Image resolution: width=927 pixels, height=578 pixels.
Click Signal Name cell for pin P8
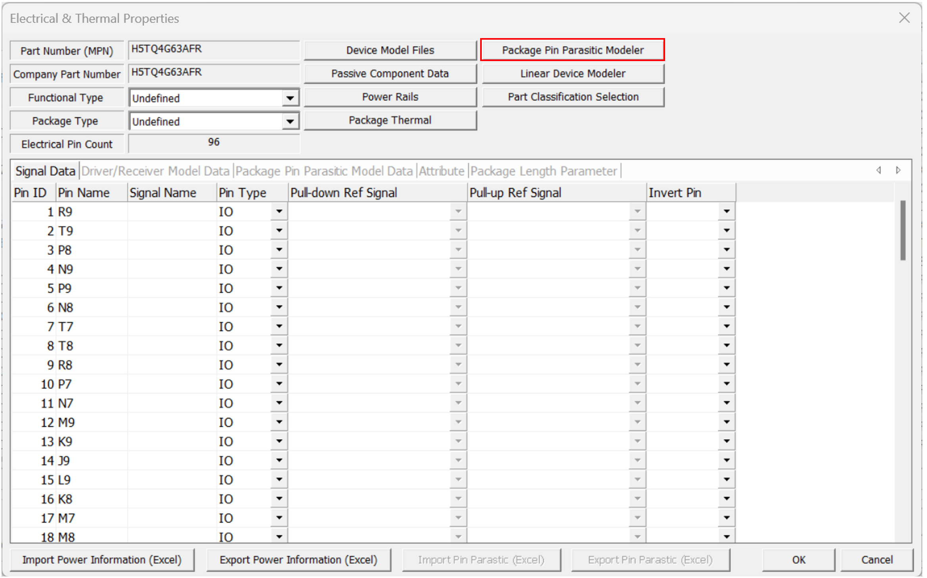pyautogui.click(x=171, y=250)
